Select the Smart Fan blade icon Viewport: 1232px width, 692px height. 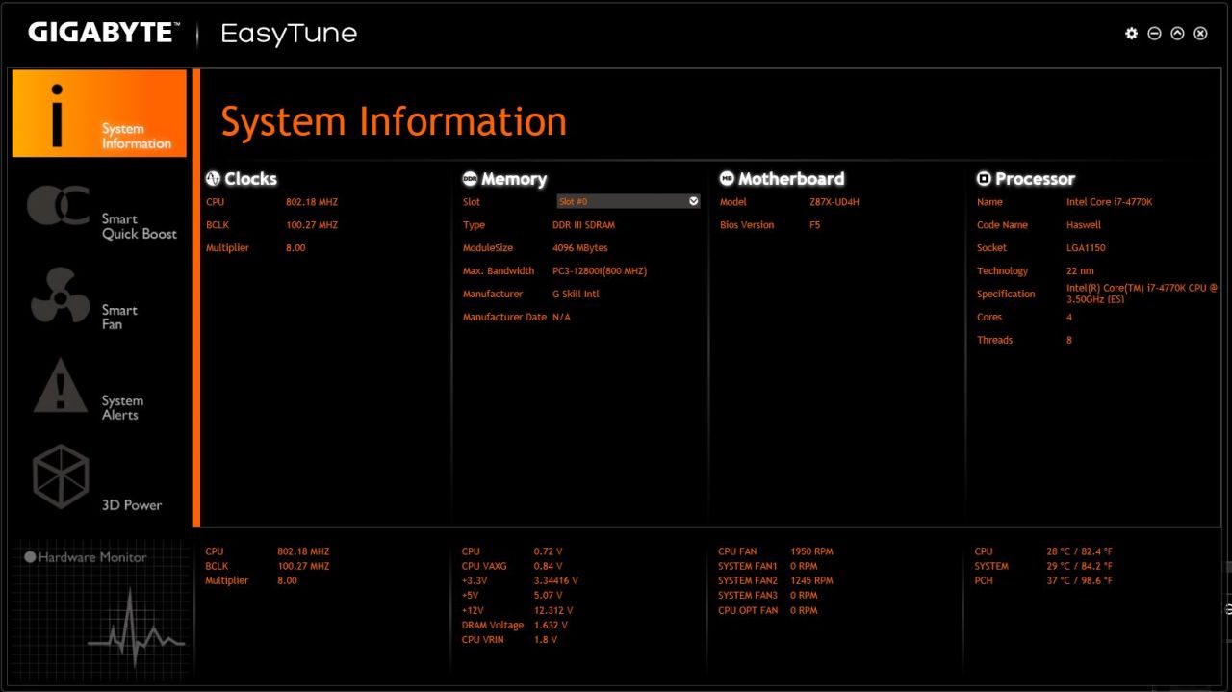pos(60,296)
